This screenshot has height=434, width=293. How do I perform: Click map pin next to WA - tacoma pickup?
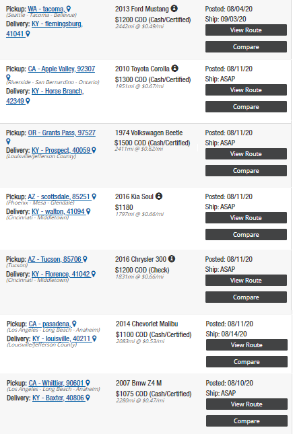[x=69, y=9]
